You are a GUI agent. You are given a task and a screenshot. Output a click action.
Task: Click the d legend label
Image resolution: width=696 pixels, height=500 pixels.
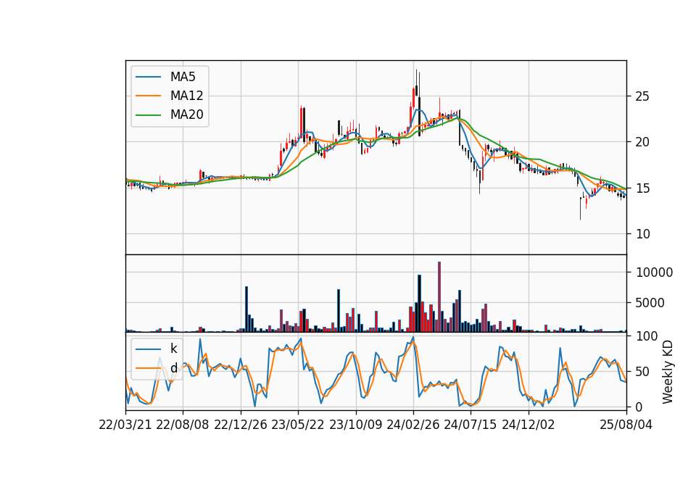tap(173, 368)
